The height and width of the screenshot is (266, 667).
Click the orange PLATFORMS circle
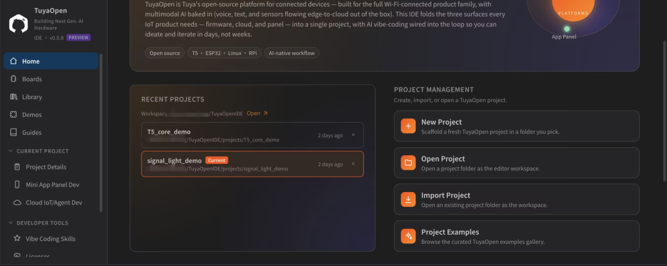point(573,9)
